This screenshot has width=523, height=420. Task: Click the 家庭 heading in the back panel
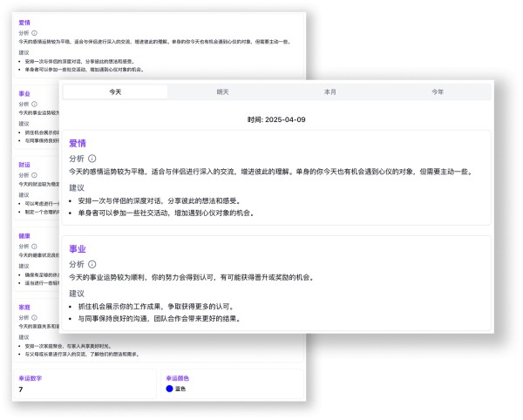tap(24, 307)
